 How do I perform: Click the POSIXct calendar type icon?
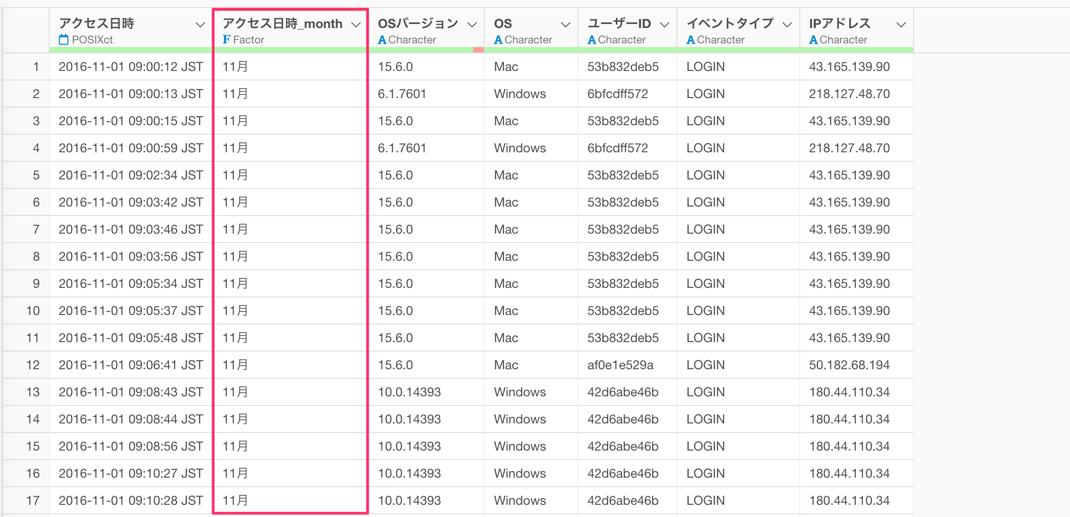click(64, 40)
